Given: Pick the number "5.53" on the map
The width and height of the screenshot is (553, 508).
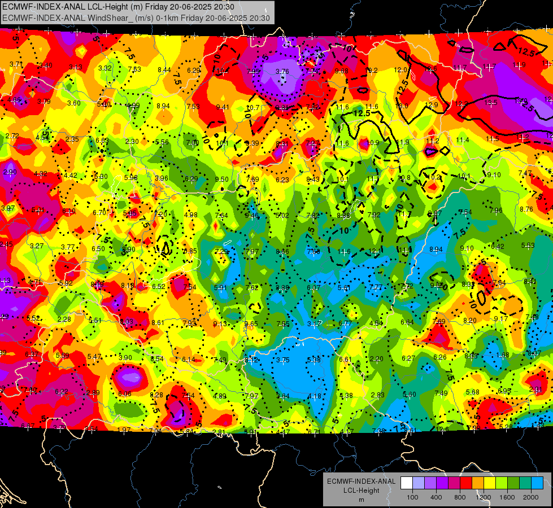Looking at the screenshot, I should coord(528,245).
